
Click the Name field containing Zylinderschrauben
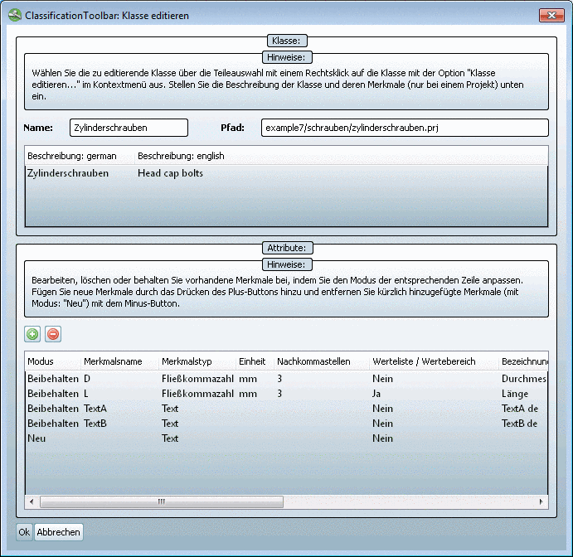tap(129, 128)
